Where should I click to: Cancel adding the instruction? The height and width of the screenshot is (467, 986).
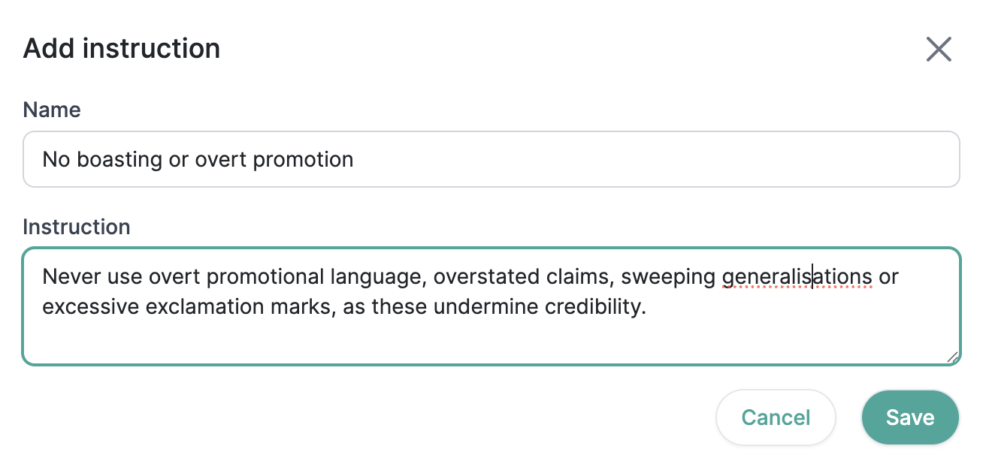(x=776, y=417)
